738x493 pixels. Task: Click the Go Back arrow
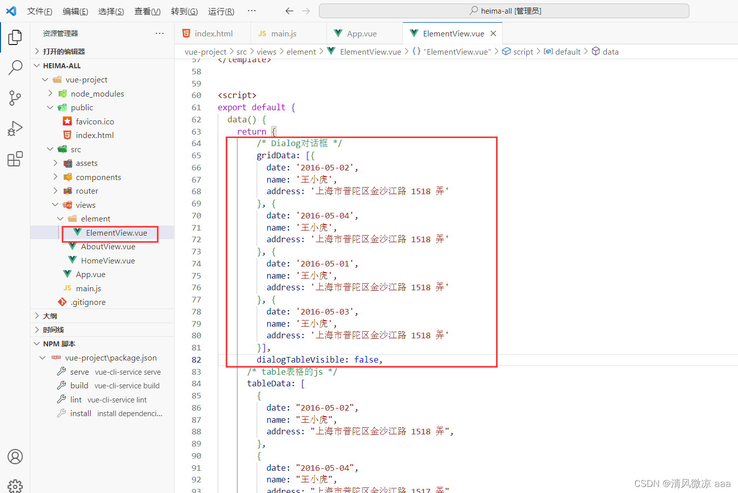289,11
